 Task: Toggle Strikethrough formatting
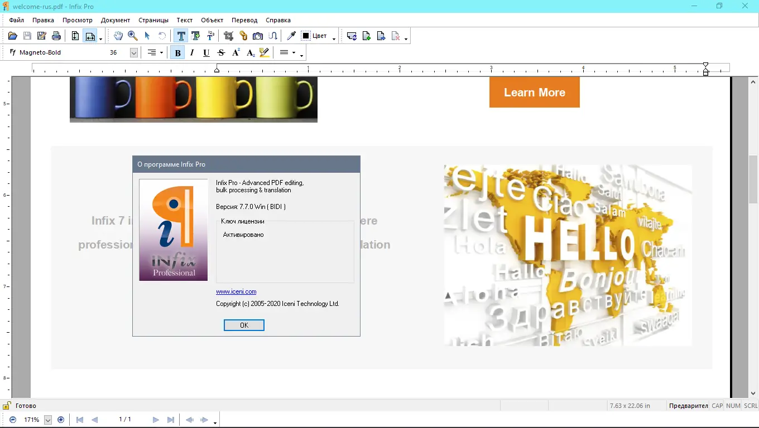(221, 53)
